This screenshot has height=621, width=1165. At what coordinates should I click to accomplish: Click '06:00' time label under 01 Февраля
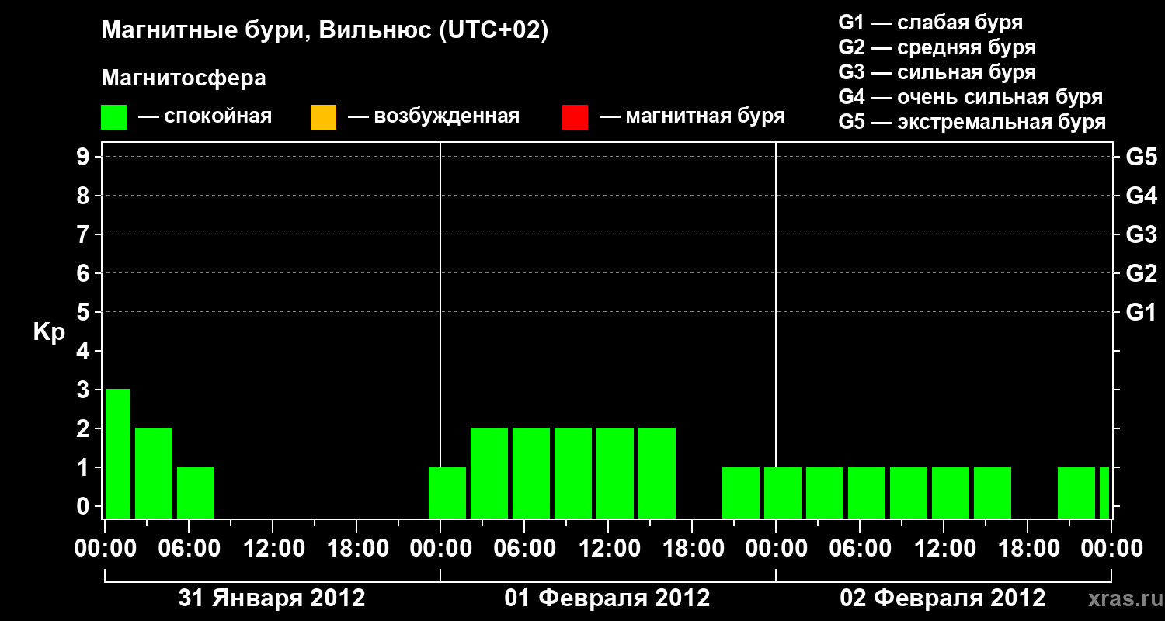pyautogui.click(x=524, y=549)
